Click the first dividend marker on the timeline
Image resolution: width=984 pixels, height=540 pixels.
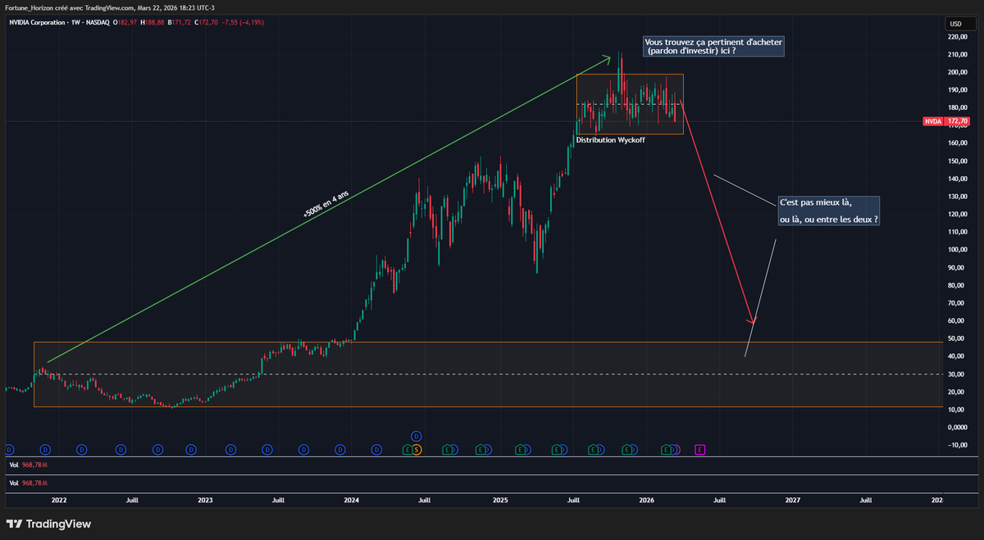click(x=8, y=449)
